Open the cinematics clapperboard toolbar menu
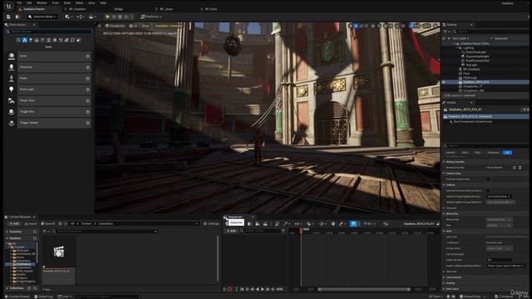The width and height of the screenshot is (532, 299). pos(91,17)
